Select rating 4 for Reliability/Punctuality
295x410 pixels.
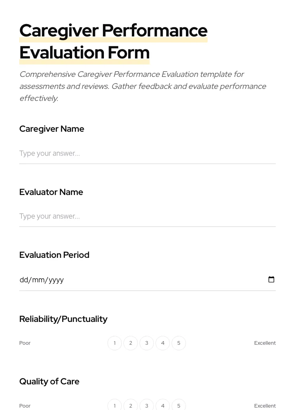tap(163, 343)
